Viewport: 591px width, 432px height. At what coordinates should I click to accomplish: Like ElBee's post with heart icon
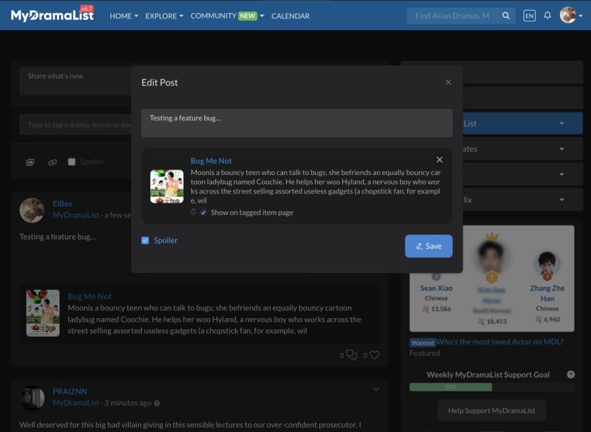tap(374, 355)
